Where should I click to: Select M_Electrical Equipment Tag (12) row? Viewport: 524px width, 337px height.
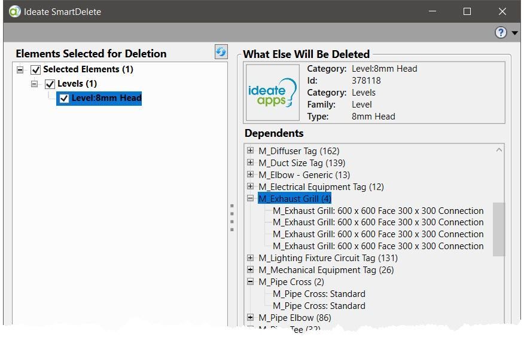pyautogui.click(x=321, y=187)
